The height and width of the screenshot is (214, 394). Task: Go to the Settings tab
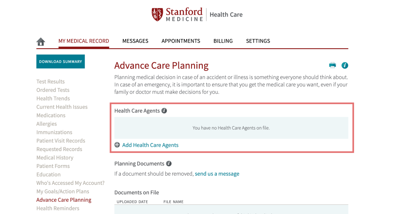point(258,41)
